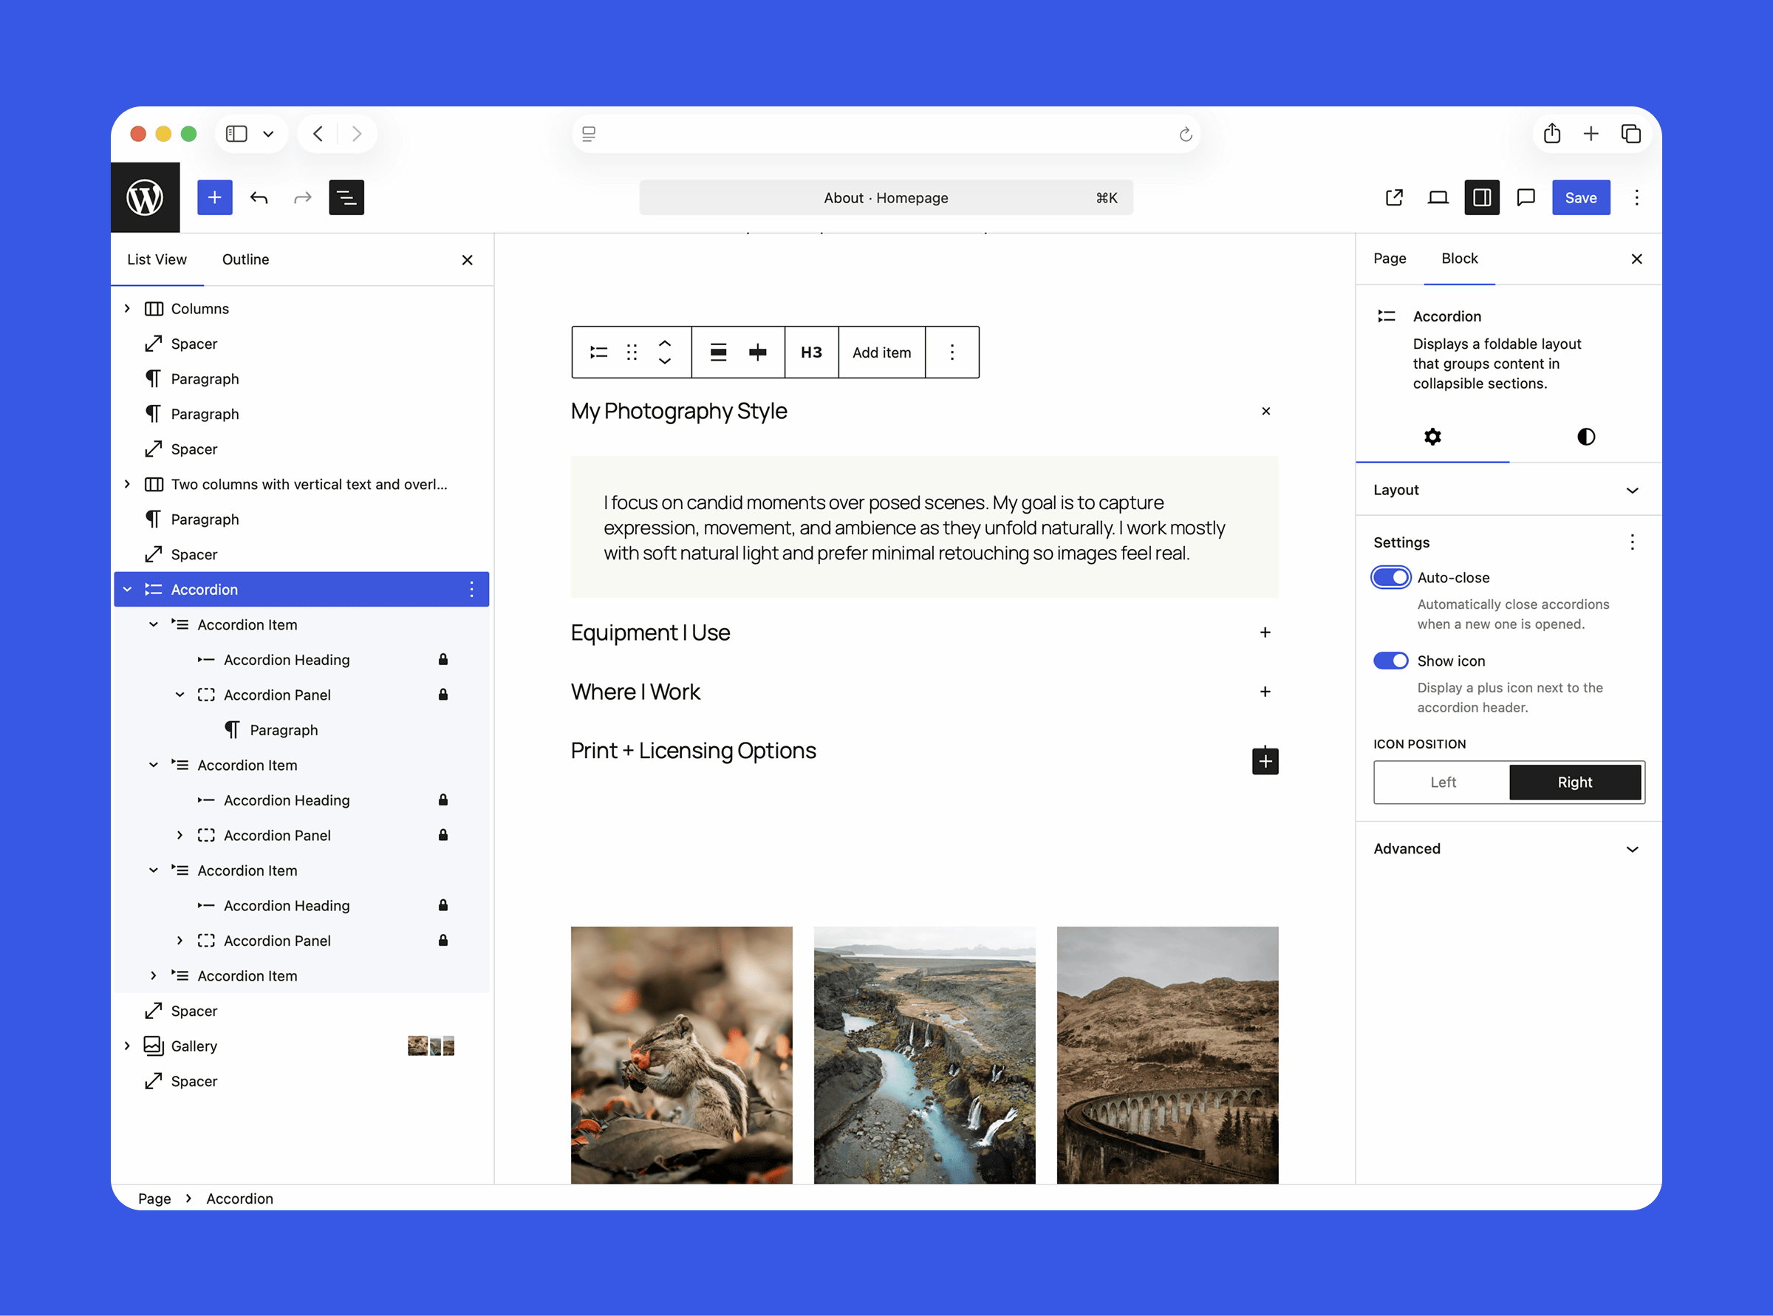Click the drag handle in block toolbar

tap(632, 352)
